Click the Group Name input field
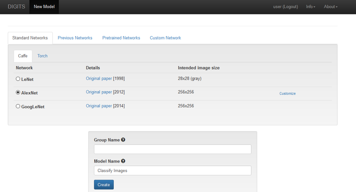This screenshot has height=192, width=356. [172, 149]
